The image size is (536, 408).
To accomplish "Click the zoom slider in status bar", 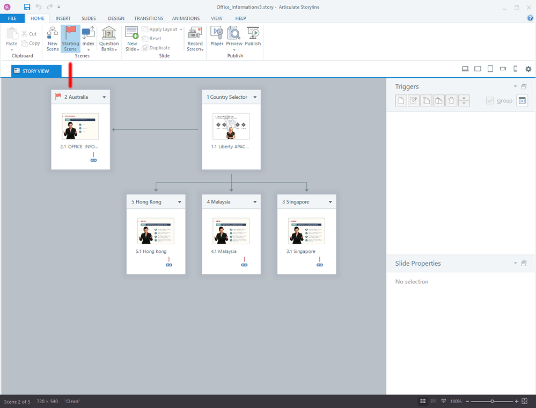I will click(492, 401).
